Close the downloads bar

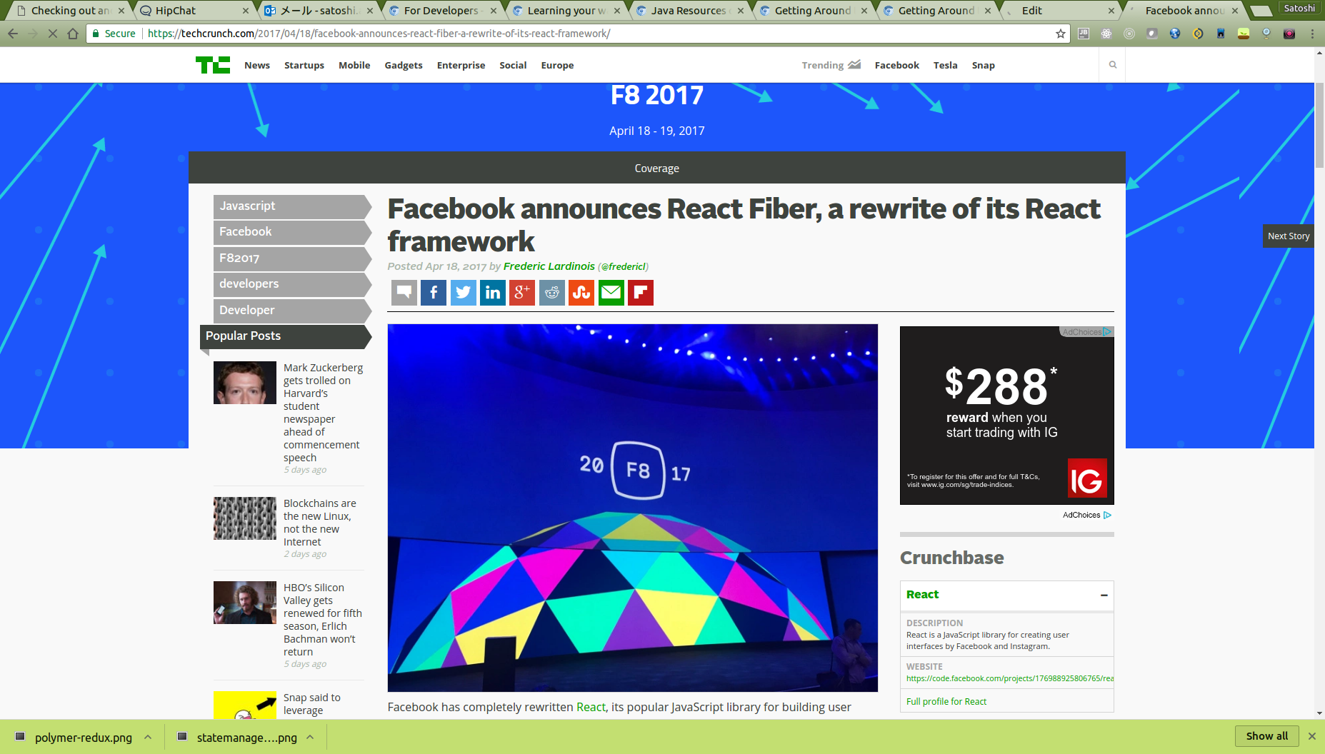(1311, 736)
